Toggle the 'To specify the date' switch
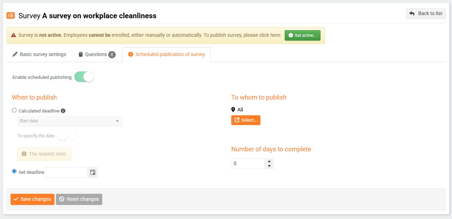452x219 pixels. tap(67, 136)
